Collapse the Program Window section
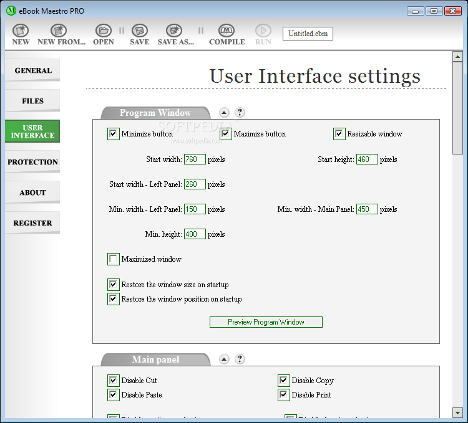Viewport: 468px width, 423px height. tap(224, 112)
